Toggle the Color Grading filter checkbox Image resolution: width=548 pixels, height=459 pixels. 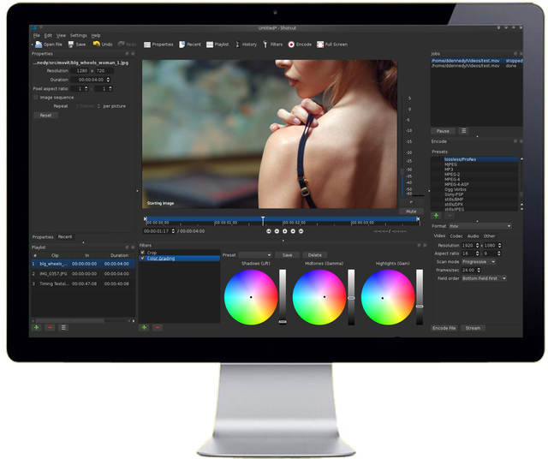click(143, 258)
